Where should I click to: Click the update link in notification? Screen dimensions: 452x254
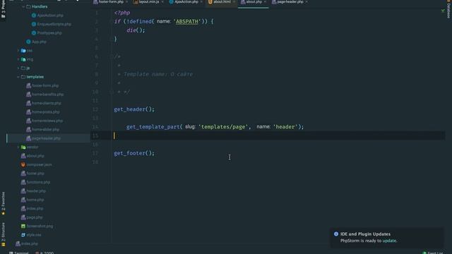(389, 241)
